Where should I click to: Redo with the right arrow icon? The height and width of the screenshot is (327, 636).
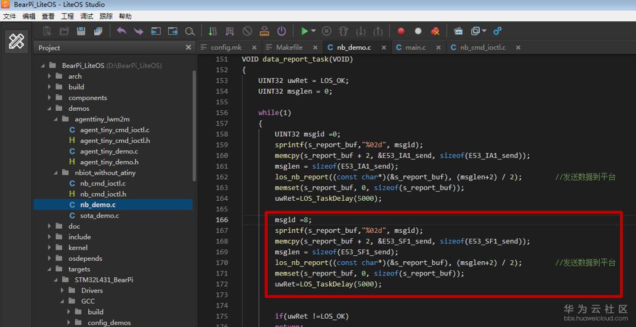coord(139,31)
